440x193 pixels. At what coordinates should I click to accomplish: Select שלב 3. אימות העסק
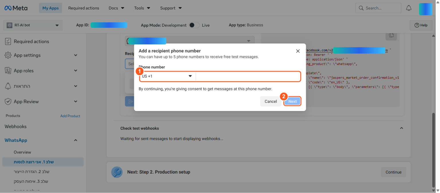click(x=31, y=181)
